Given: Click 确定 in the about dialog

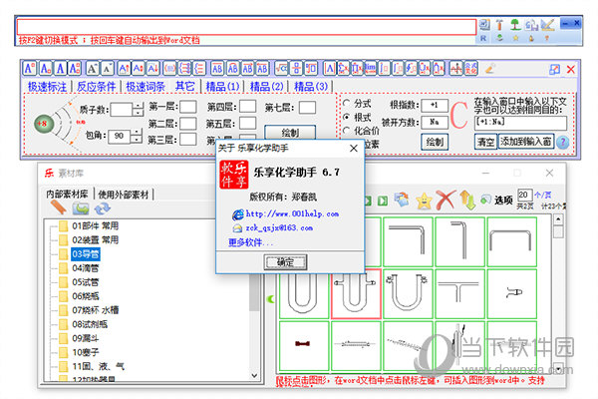Looking at the screenshot, I should 285,262.
